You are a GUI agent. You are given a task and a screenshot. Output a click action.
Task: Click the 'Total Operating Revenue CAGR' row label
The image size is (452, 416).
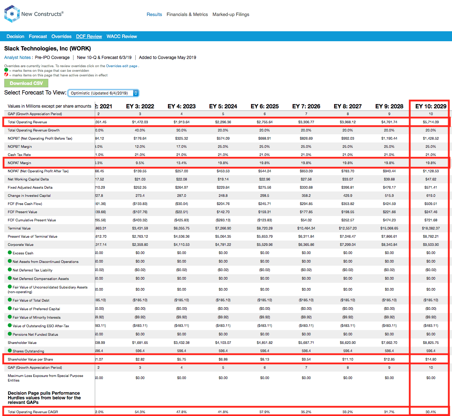pyautogui.click(x=33, y=412)
